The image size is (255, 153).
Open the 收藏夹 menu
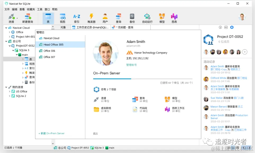[31, 9]
